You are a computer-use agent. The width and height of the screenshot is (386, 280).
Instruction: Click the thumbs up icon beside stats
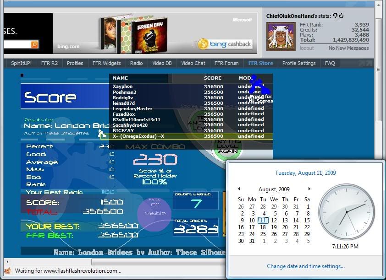pyautogui.click(x=341, y=16)
